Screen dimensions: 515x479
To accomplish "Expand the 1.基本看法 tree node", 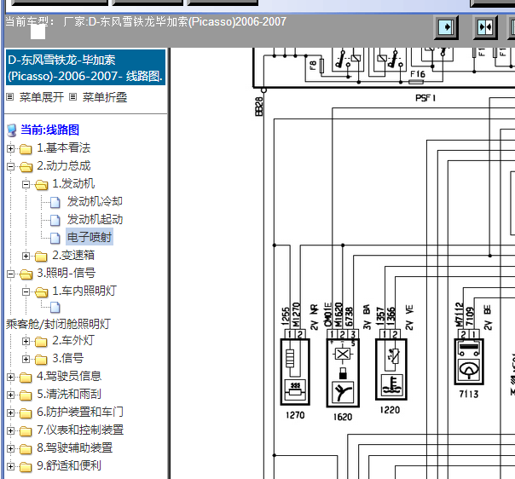I will pyautogui.click(x=10, y=148).
